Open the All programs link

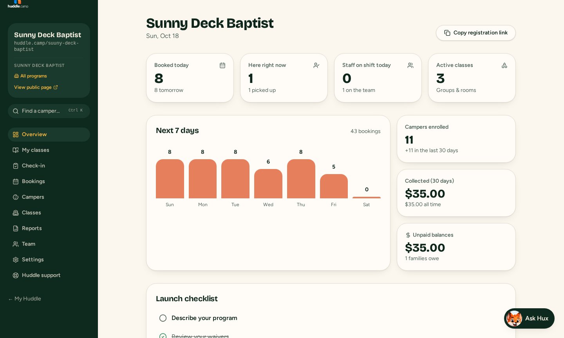click(x=31, y=76)
